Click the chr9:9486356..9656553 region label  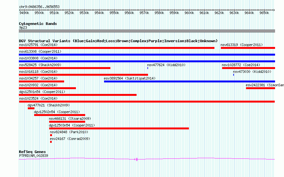pos(39,7)
